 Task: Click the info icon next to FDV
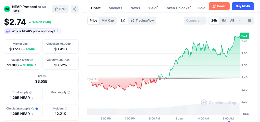tap(44, 76)
